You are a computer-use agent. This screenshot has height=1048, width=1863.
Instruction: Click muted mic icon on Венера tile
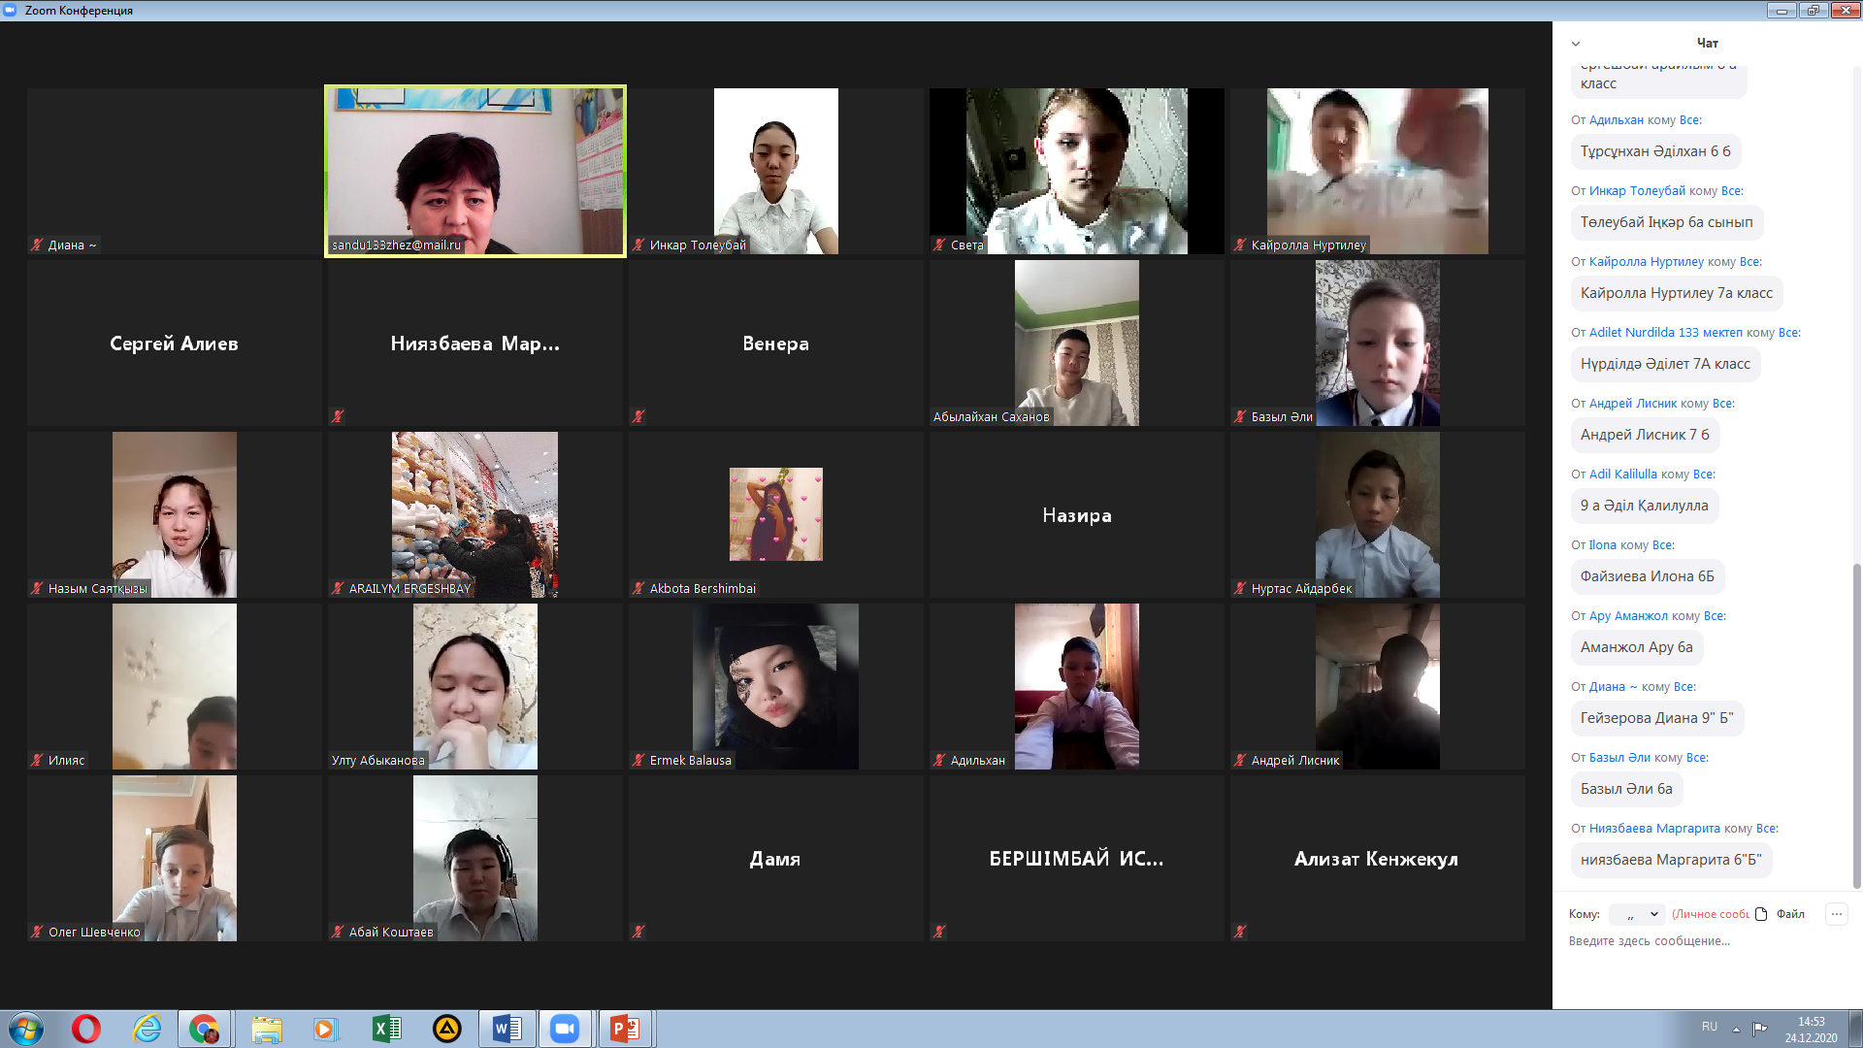(638, 416)
